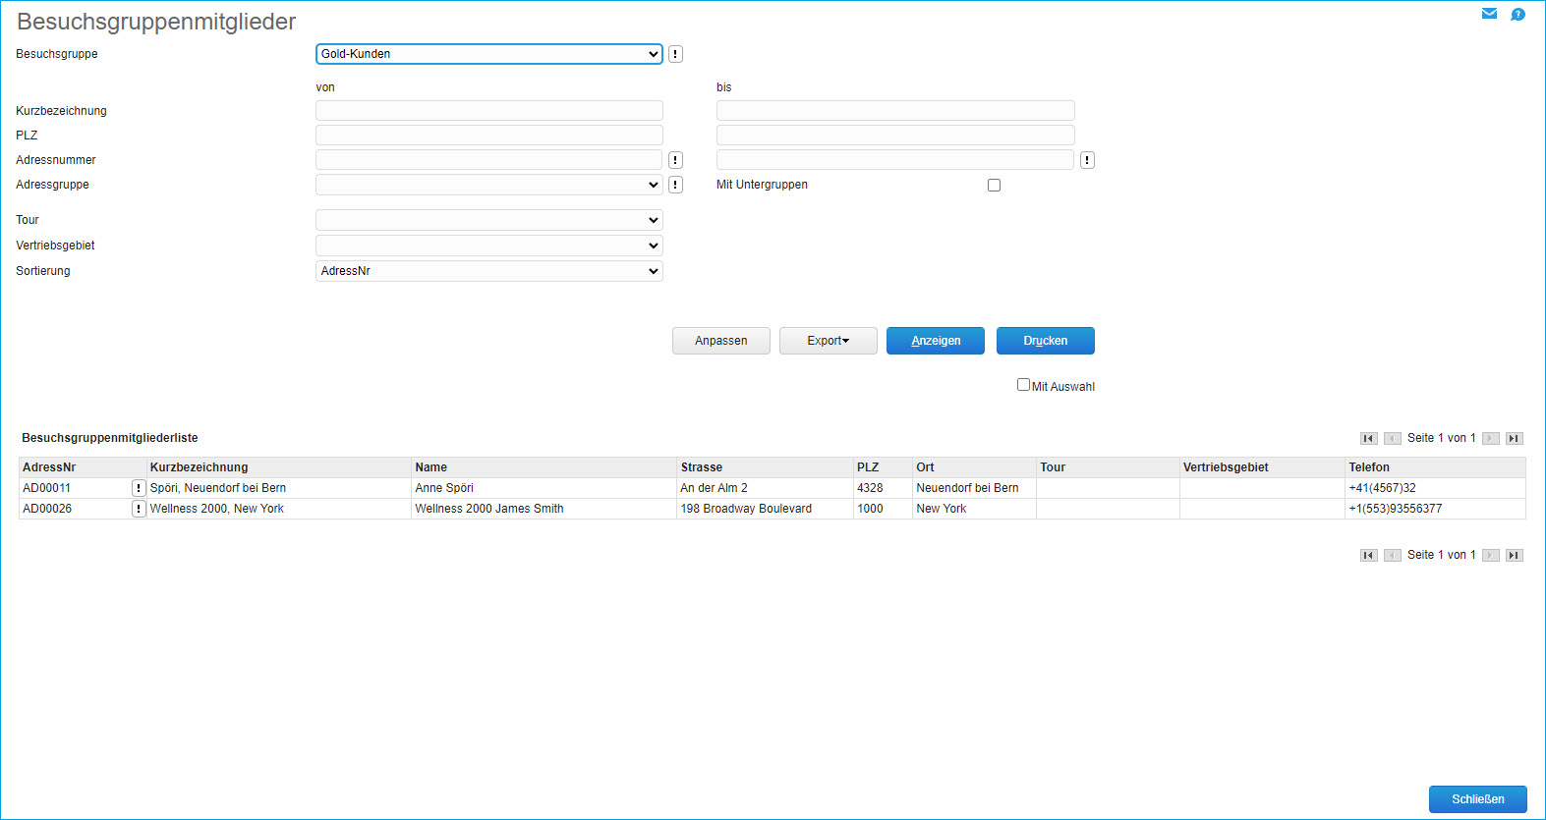The image size is (1546, 820).
Task: Open the Besuchsgruppe dropdown showing Gold-Kunden
Action: pyautogui.click(x=488, y=54)
